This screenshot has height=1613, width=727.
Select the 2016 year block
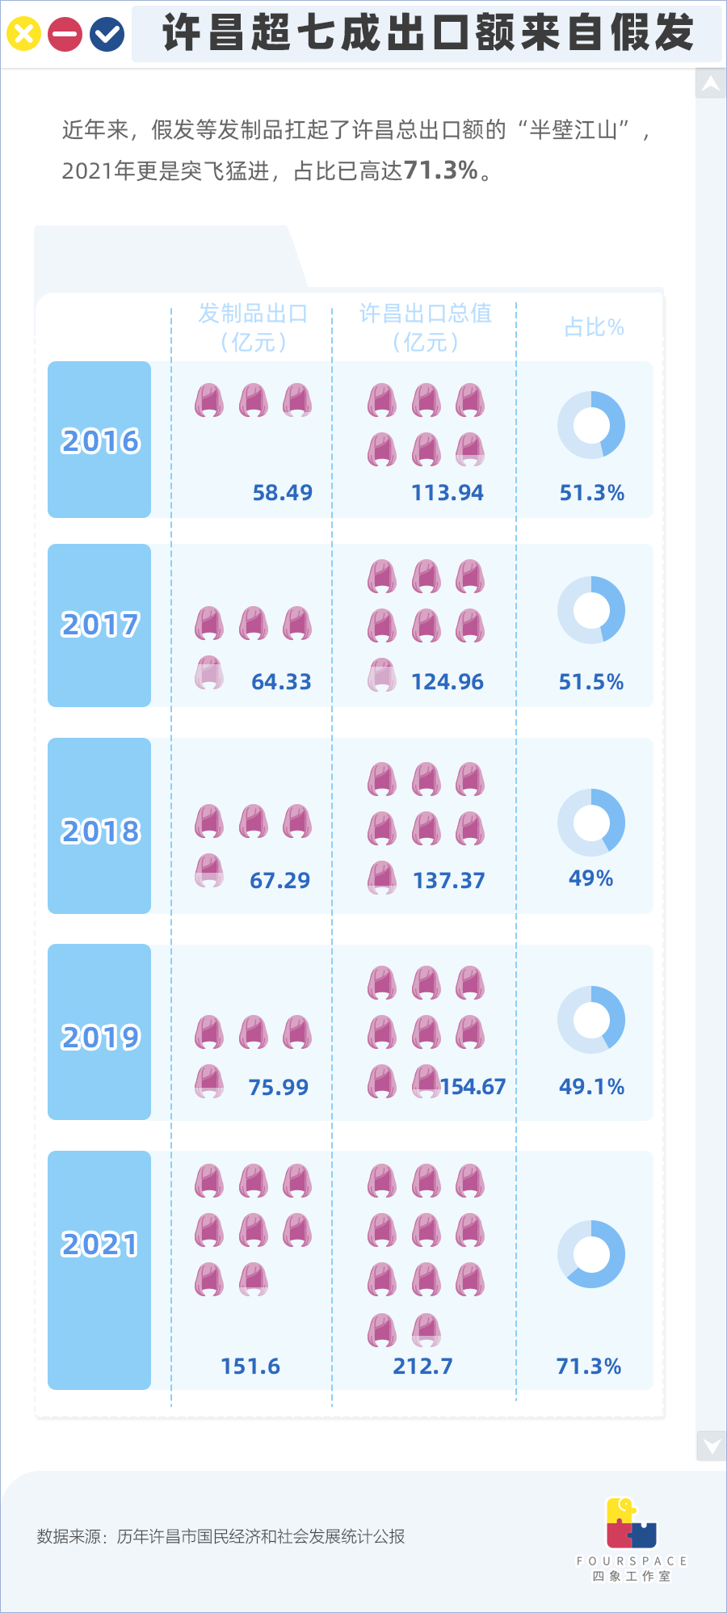(99, 440)
